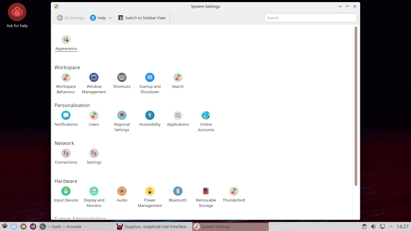The height and width of the screenshot is (231, 411).
Task: Open the network tray icon
Action: (x=382, y=226)
